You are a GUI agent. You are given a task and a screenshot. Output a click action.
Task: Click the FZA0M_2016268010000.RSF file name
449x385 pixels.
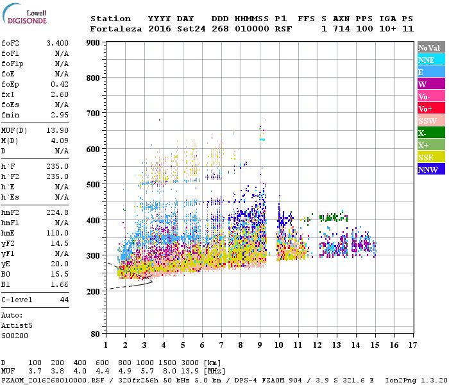(x=53, y=381)
